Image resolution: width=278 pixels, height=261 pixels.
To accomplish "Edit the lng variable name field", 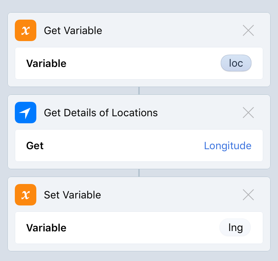I will [235, 228].
